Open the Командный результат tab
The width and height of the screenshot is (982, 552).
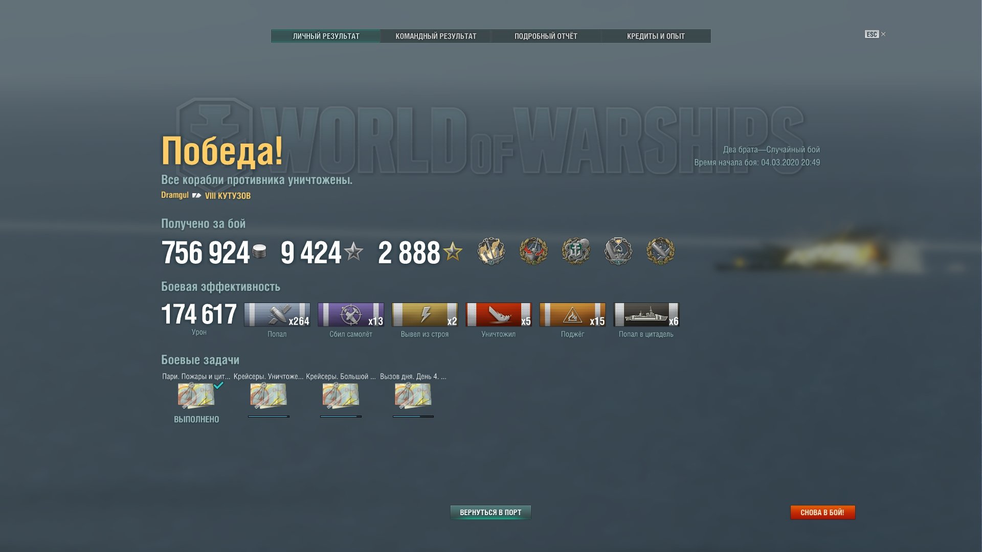point(436,36)
